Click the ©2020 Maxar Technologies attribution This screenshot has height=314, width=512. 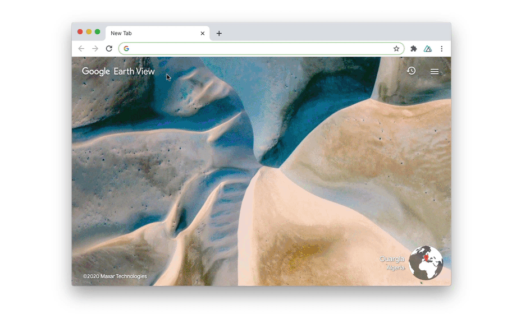tap(115, 276)
